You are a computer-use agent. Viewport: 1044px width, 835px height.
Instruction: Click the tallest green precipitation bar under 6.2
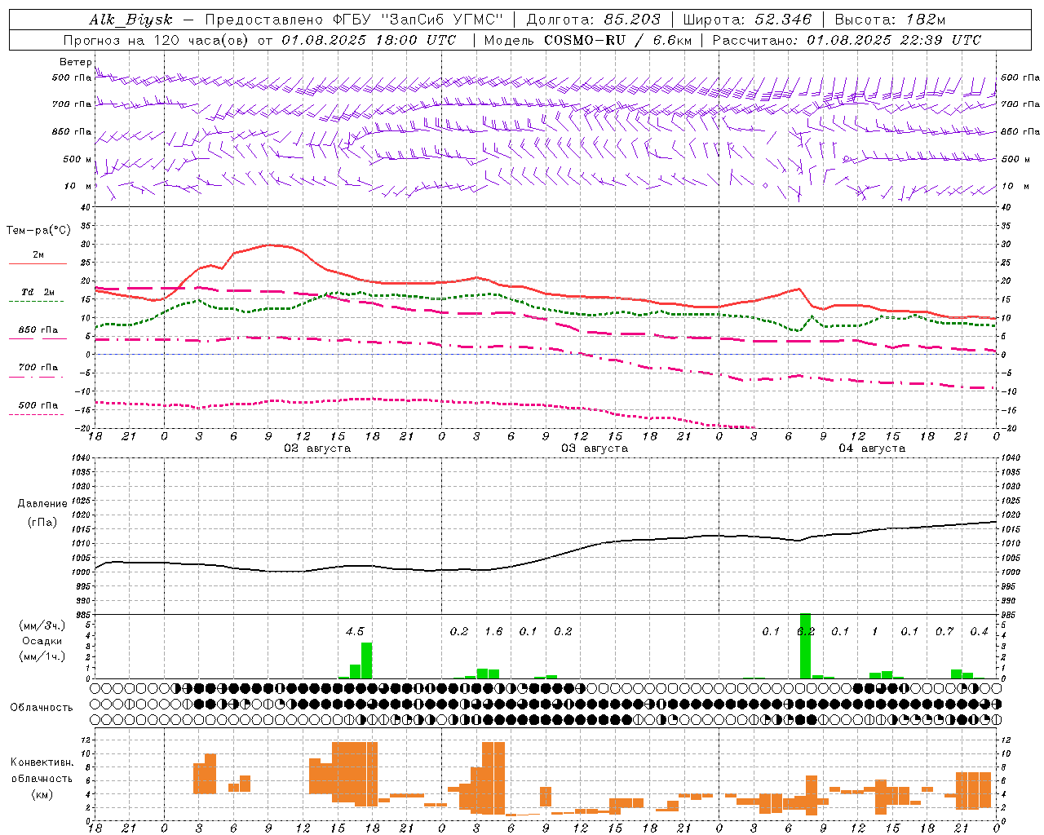pos(806,646)
